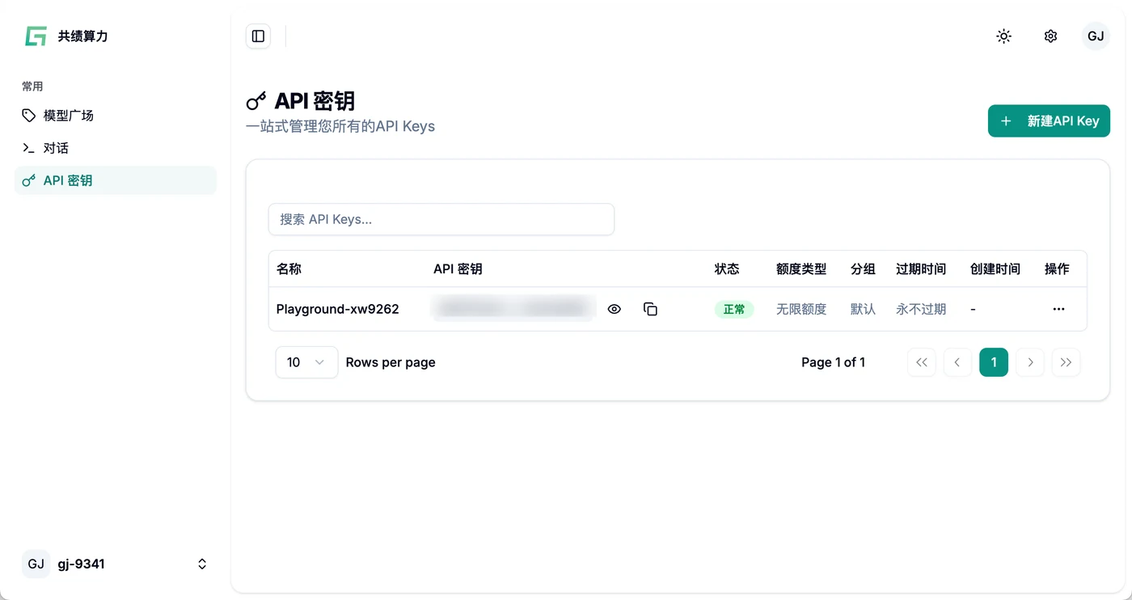Click the blurred API key value
The height and width of the screenshot is (600, 1132).
point(514,309)
